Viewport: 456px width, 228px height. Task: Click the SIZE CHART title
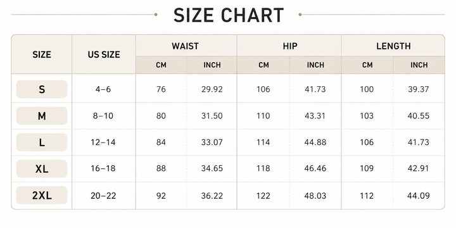pos(228,15)
